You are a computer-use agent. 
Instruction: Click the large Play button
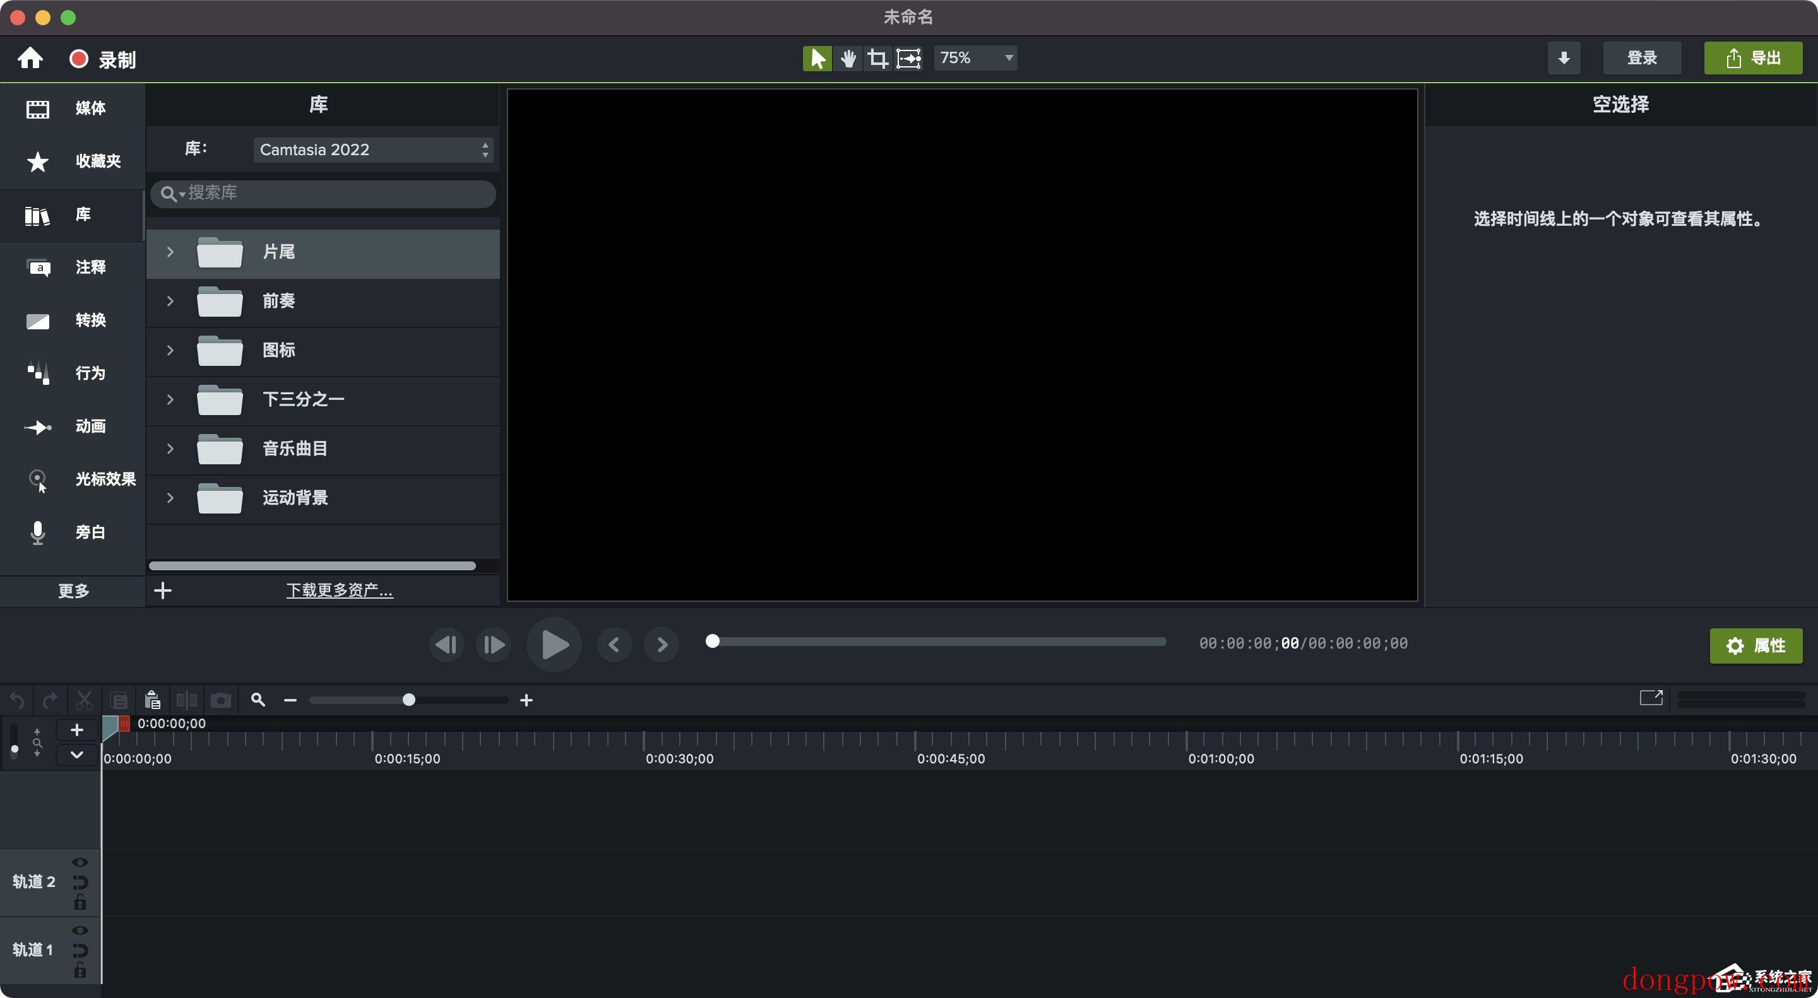(x=554, y=645)
